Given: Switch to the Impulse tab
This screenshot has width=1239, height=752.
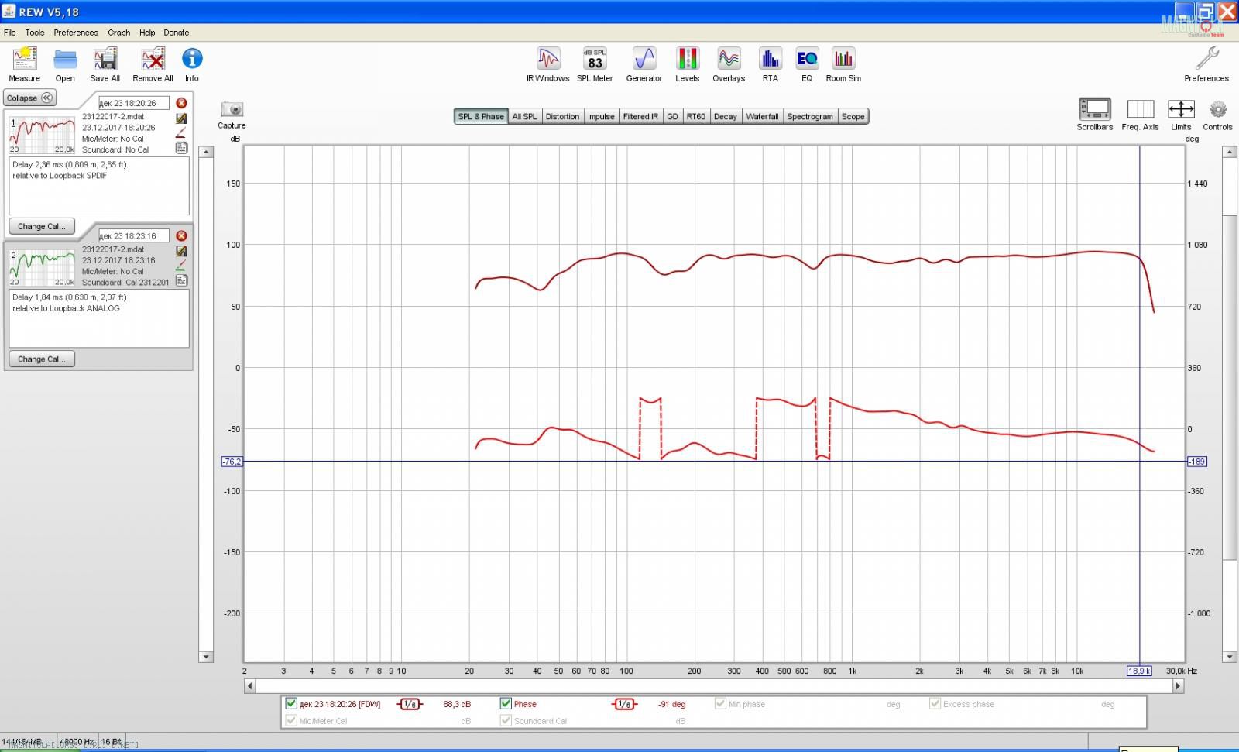Looking at the screenshot, I should [601, 116].
